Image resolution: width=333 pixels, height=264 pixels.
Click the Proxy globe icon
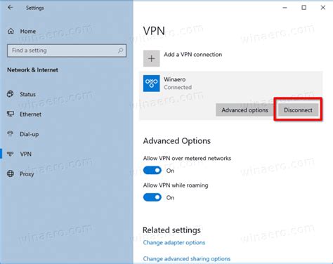(x=11, y=173)
